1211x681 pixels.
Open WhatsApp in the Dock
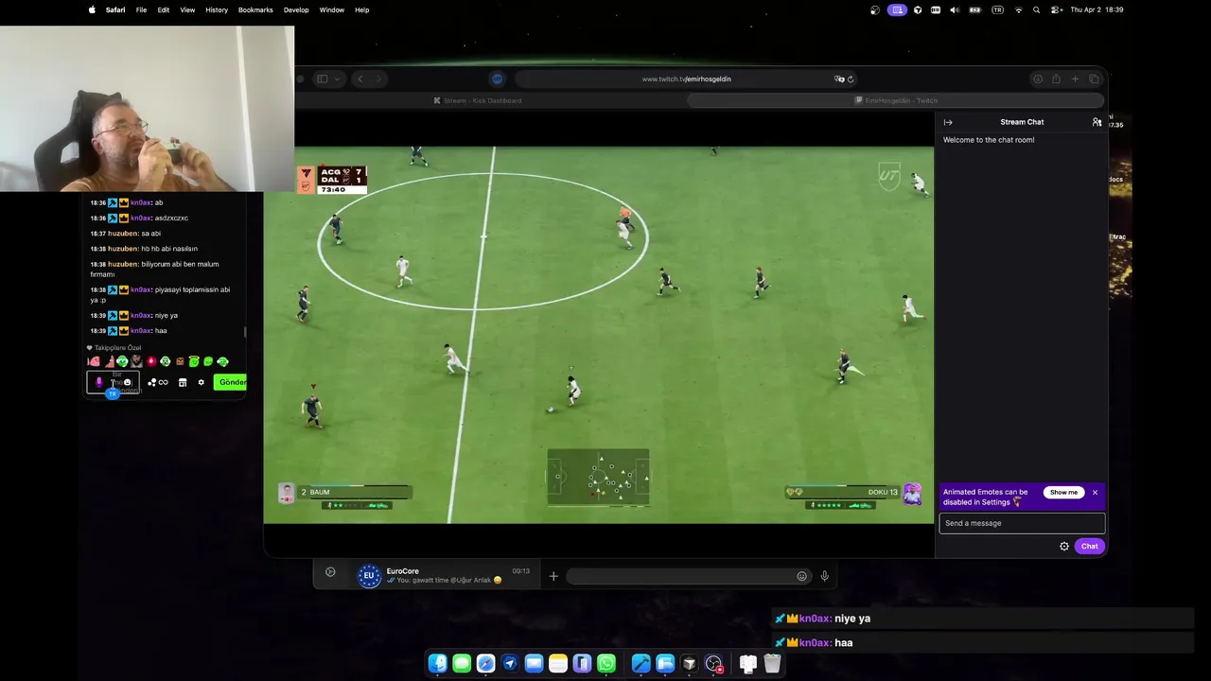point(606,663)
